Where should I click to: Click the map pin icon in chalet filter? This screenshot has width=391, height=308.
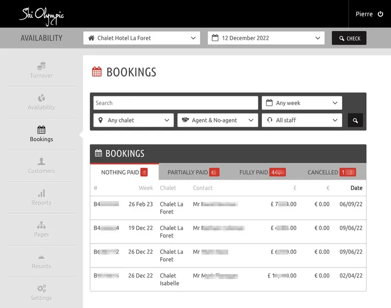tap(101, 120)
